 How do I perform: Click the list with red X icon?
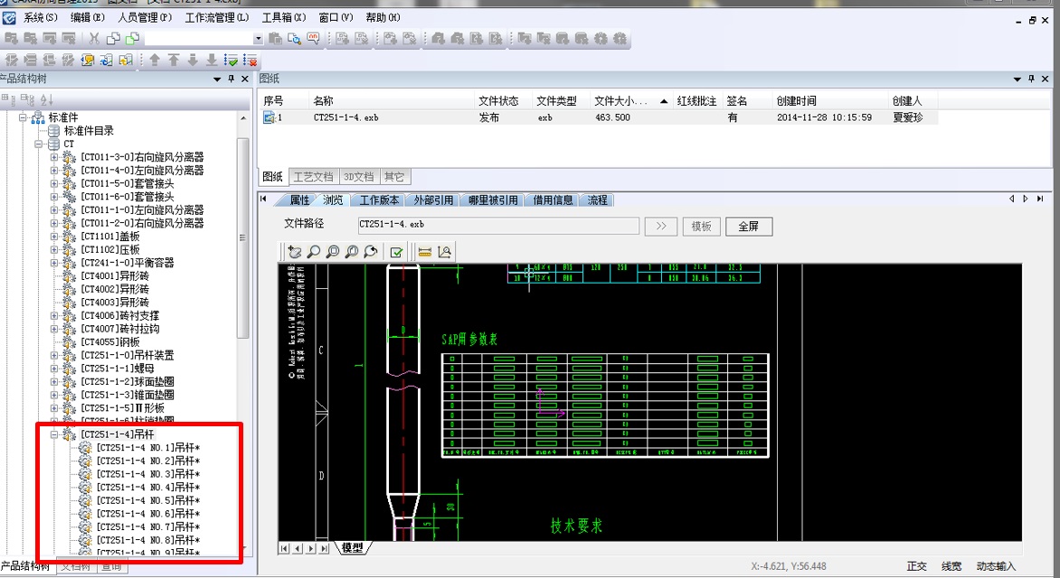point(251,61)
